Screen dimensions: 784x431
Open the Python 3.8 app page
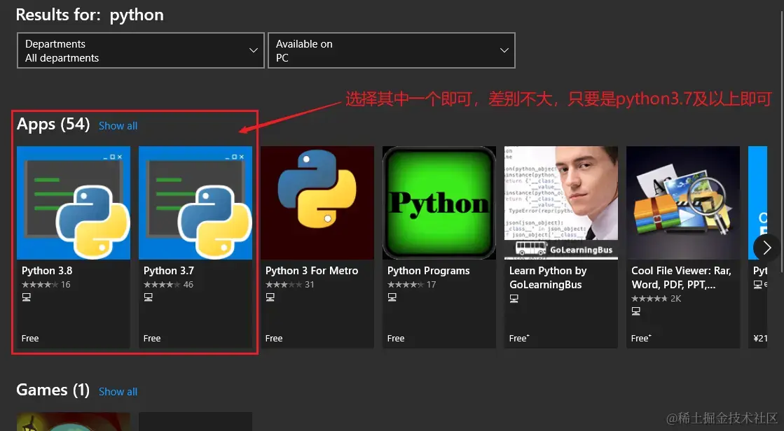[73, 203]
